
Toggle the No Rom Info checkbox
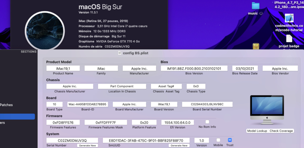coord(207,122)
